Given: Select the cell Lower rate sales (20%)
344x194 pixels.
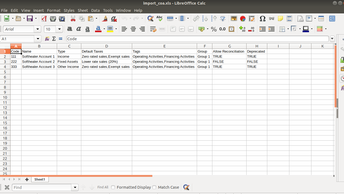Looking at the screenshot, I should click(x=107, y=61).
